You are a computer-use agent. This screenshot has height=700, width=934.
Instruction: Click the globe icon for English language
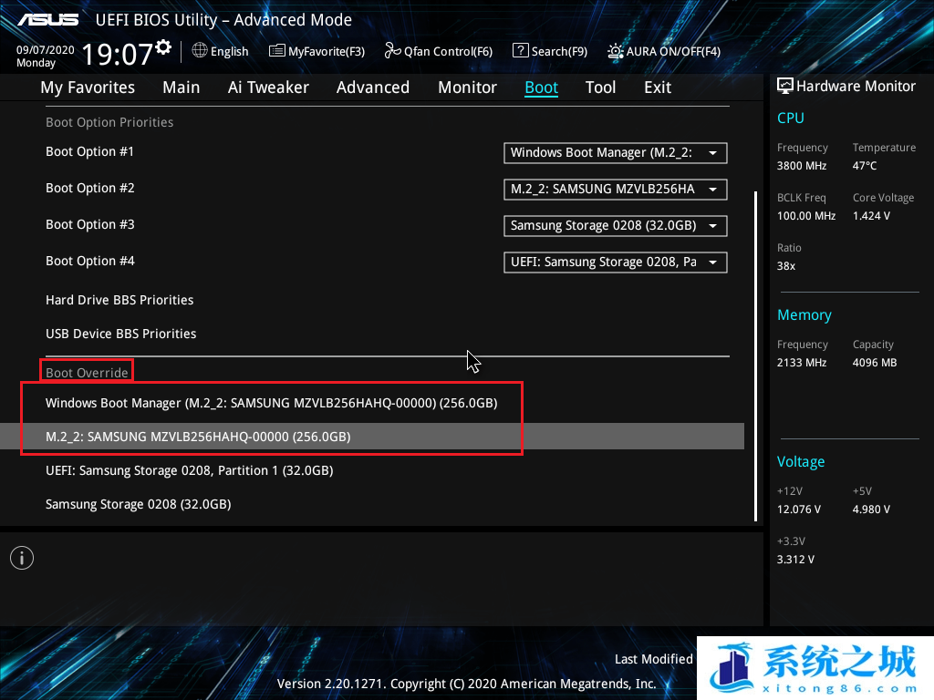200,51
